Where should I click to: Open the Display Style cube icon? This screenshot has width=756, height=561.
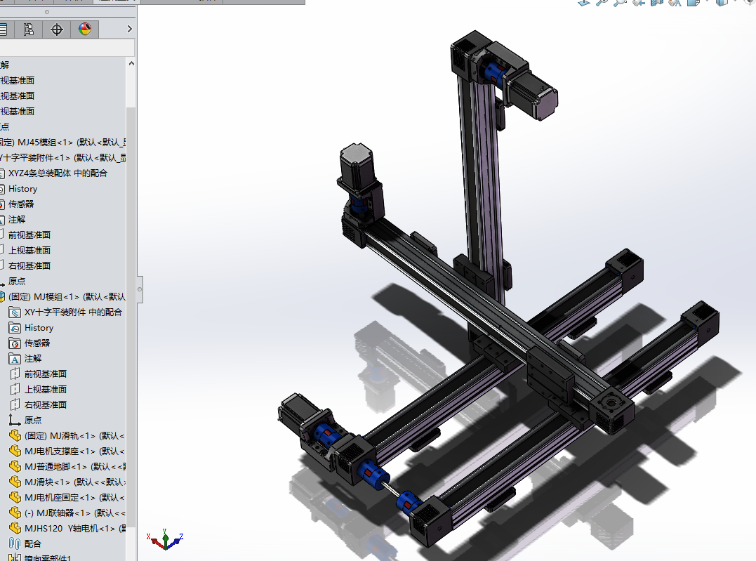click(722, 2)
